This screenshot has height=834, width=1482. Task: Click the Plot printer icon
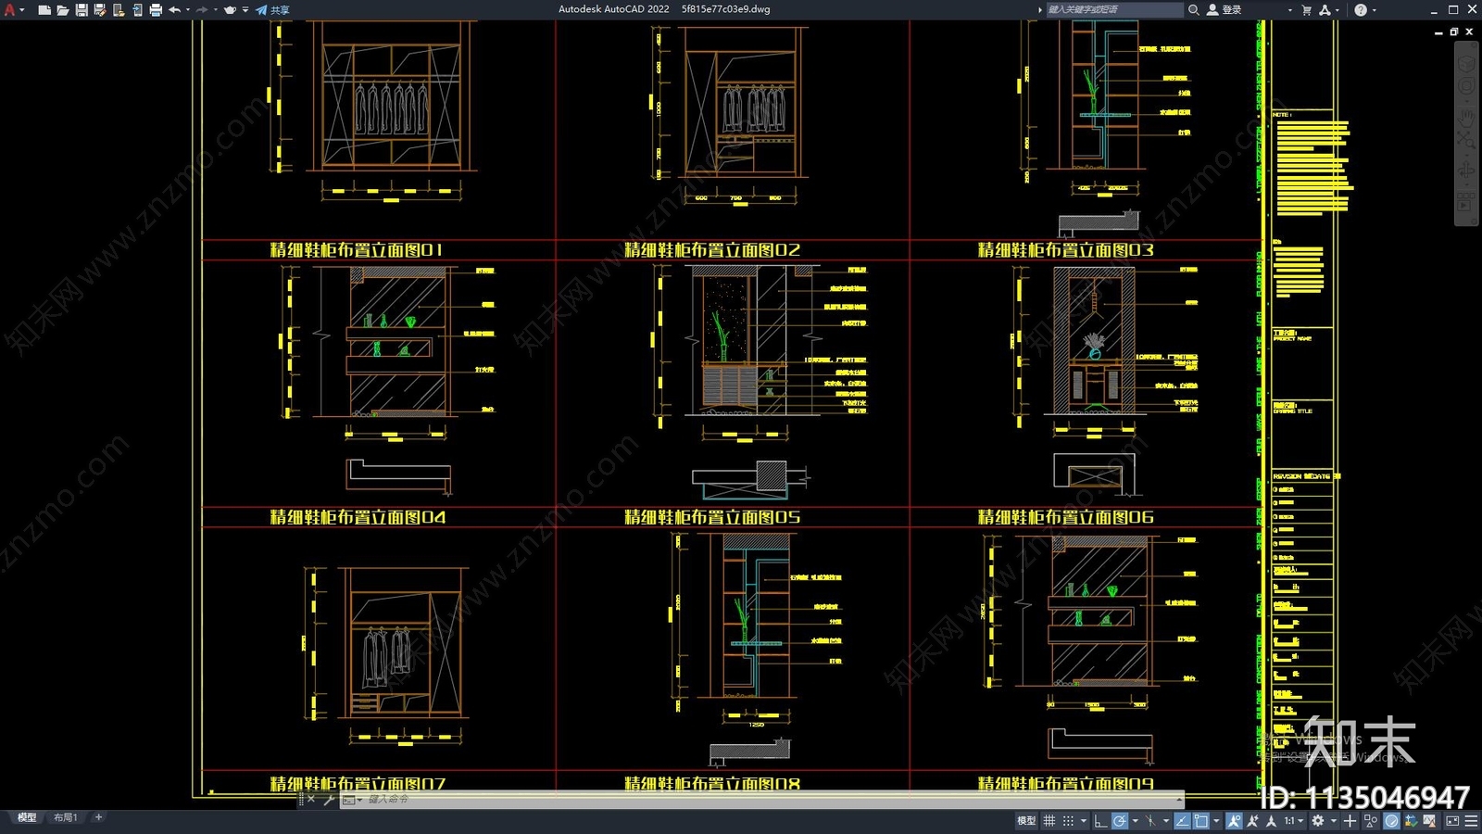(156, 9)
